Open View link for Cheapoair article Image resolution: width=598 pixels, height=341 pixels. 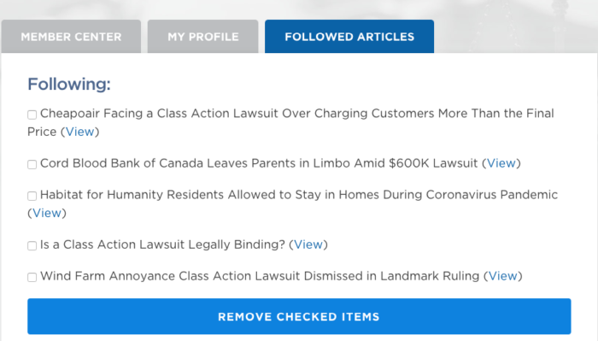tap(80, 132)
